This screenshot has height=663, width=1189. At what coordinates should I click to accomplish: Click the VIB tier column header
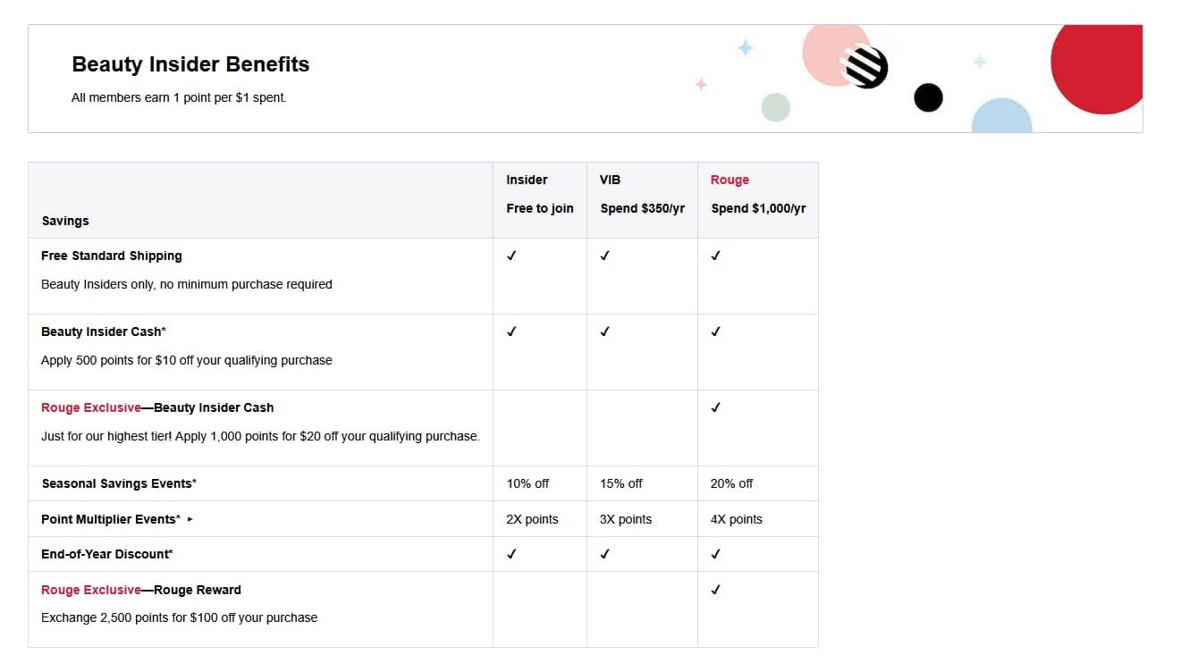[610, 180]
